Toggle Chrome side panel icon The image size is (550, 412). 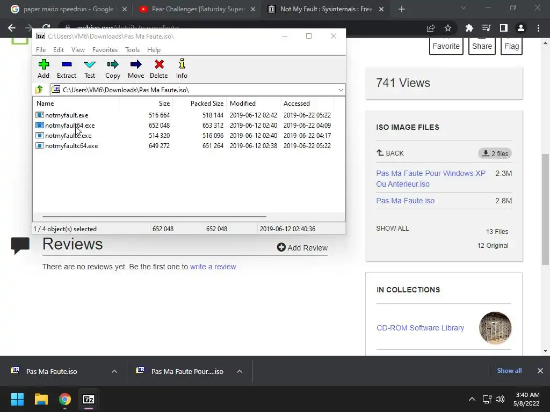click(x=504, y=28)
